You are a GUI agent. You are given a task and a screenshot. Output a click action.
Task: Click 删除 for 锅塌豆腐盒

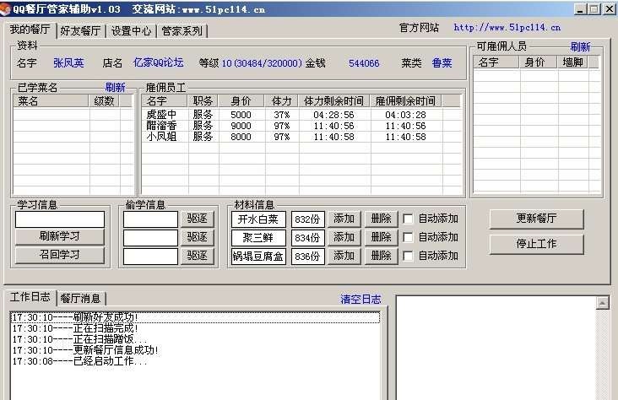(x=381, y=256)
